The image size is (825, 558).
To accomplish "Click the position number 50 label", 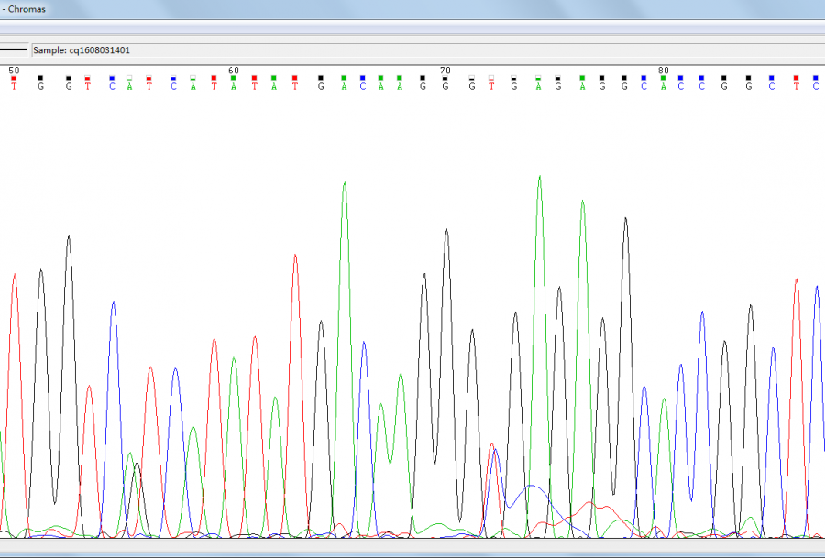I will (14, 71).
